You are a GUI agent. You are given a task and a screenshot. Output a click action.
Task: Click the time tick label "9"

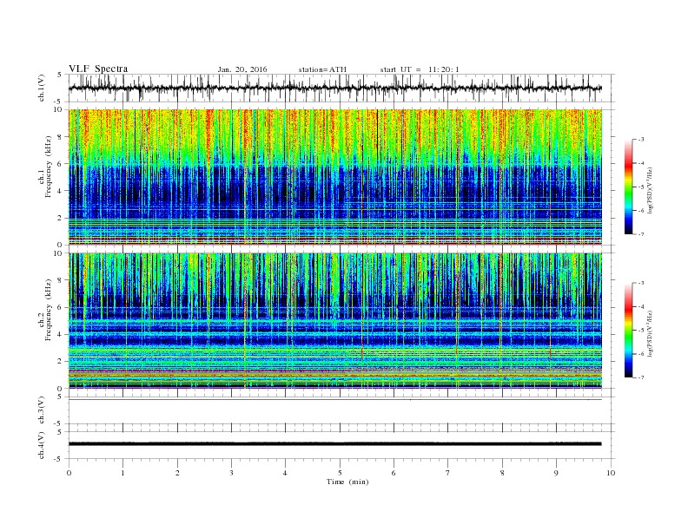pyautogui.click(x=556, y=473)
